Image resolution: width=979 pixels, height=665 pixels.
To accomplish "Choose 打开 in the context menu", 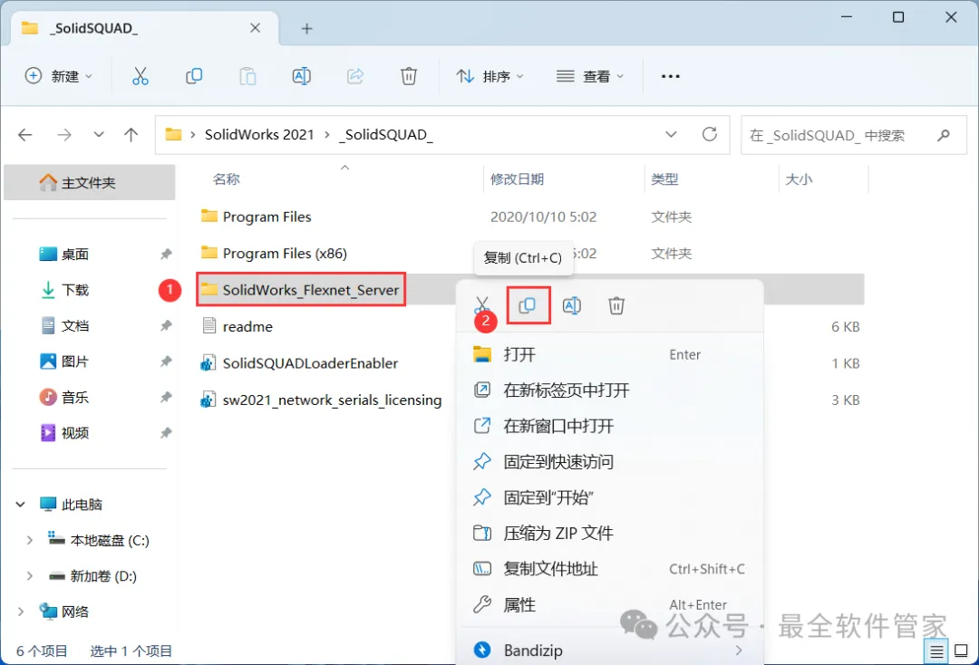I will (x=609, y=354).
